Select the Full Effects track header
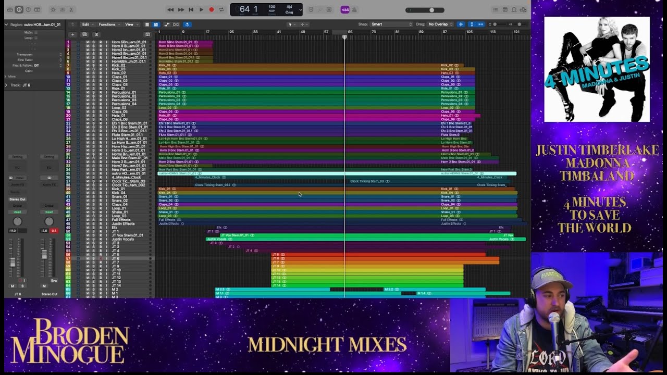Screen dimensions: 667x375 [110, 220]
